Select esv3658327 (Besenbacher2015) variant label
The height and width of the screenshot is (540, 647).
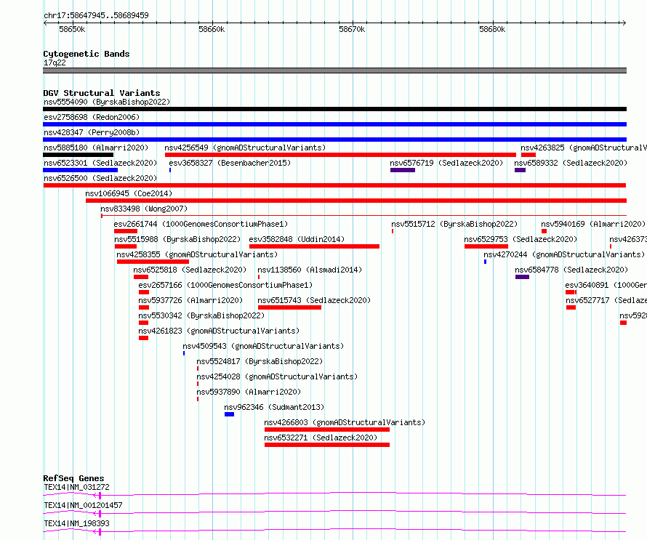point(230,163)
